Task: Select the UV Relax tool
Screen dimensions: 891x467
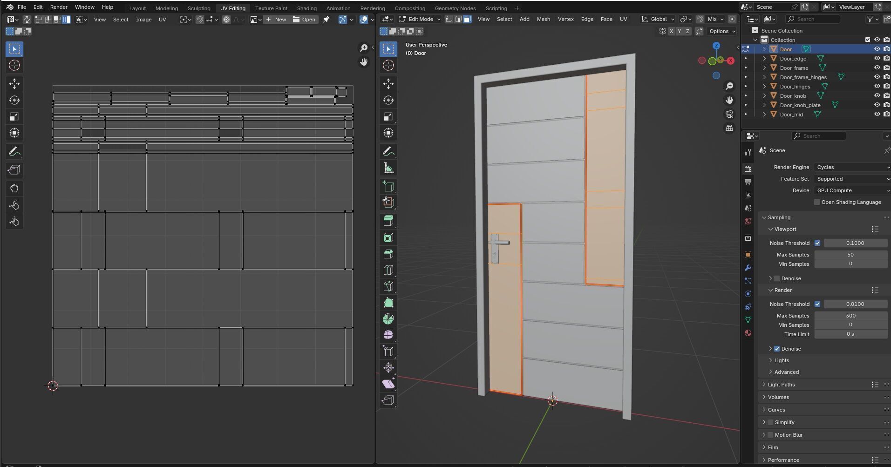Action: [x=14, y=205]
